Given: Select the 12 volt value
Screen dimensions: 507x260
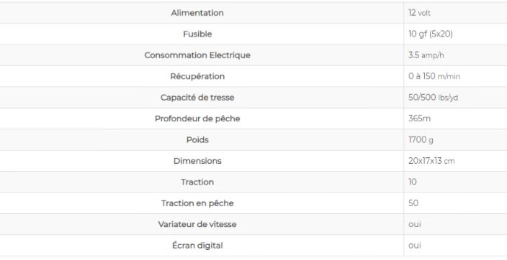Looking at the screenshot, I should [419, 13].
